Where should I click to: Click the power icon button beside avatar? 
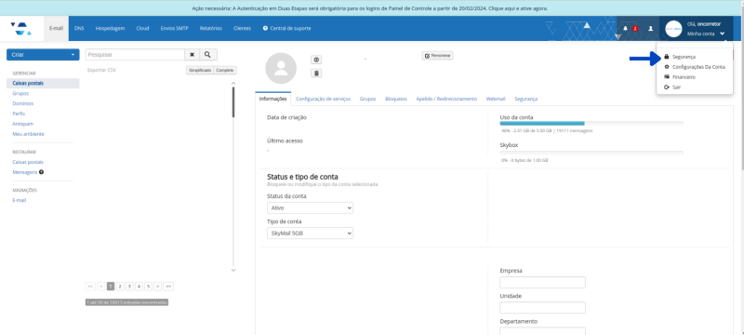click(x=316, y=60)
